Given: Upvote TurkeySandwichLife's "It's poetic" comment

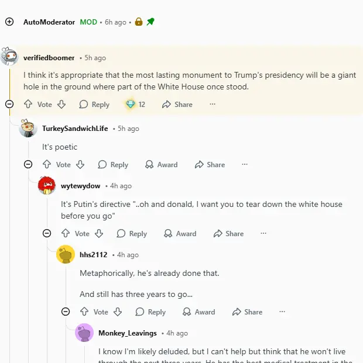Looking at the screenshot, I should (x=46, y=165).
